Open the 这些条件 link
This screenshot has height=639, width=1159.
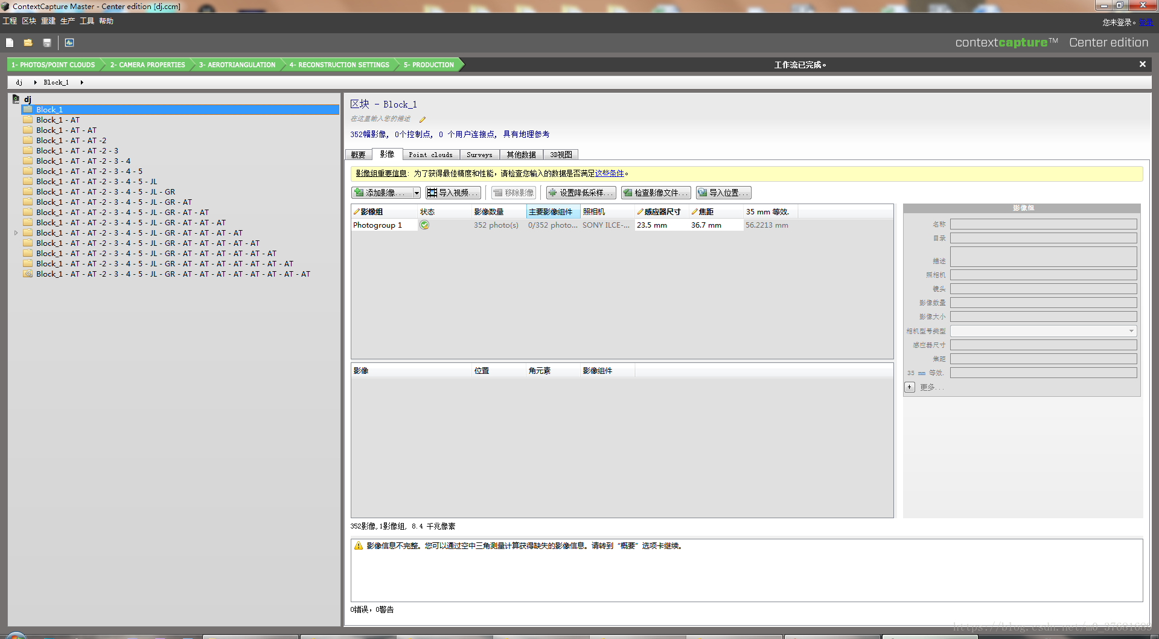coord(610,173)
